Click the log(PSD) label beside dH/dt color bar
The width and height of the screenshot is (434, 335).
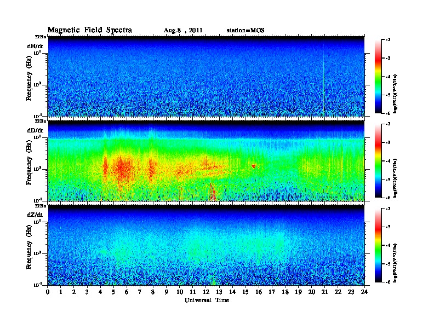(395, 94)
